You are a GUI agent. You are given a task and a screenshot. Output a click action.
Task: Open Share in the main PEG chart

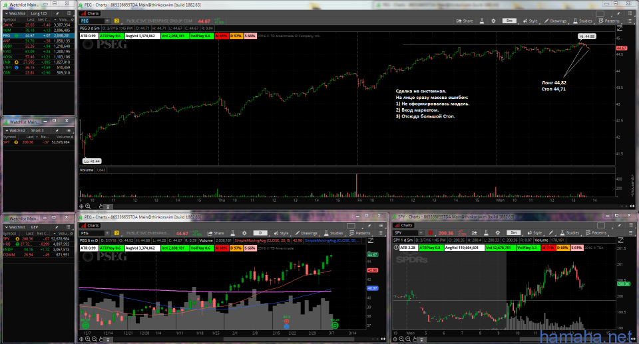point(465,21)
